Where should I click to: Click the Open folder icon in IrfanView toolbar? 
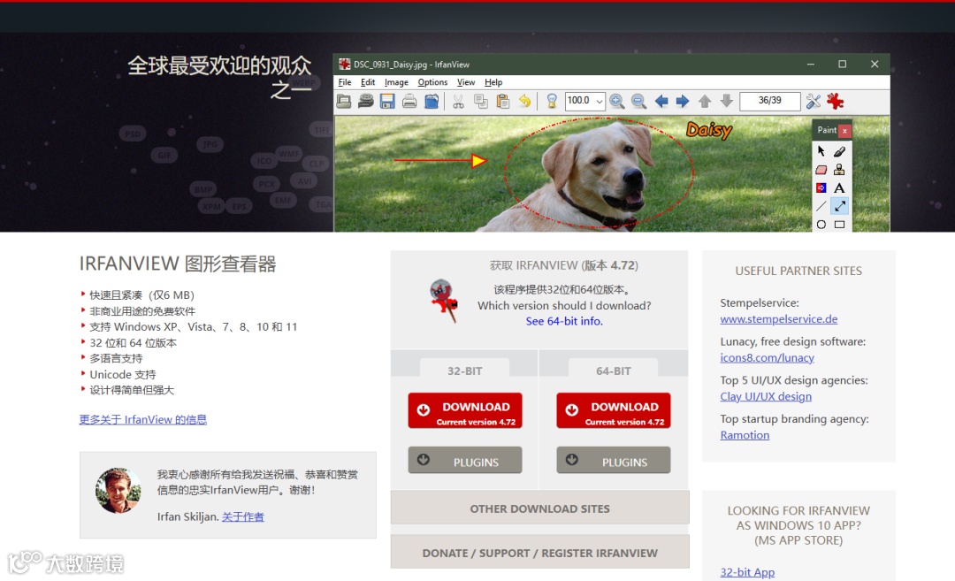(344, 101)
